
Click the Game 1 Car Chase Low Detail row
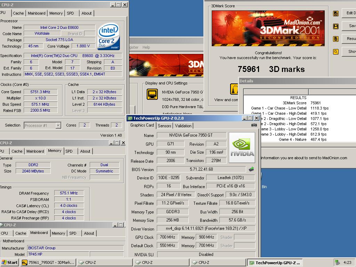pos(290,108)
